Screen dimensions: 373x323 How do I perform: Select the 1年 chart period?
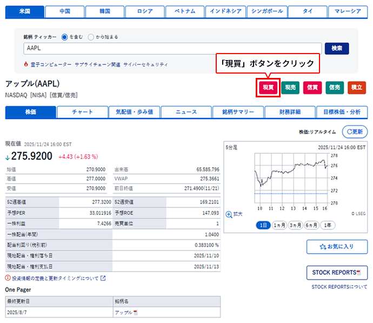[x=327, y=225]
